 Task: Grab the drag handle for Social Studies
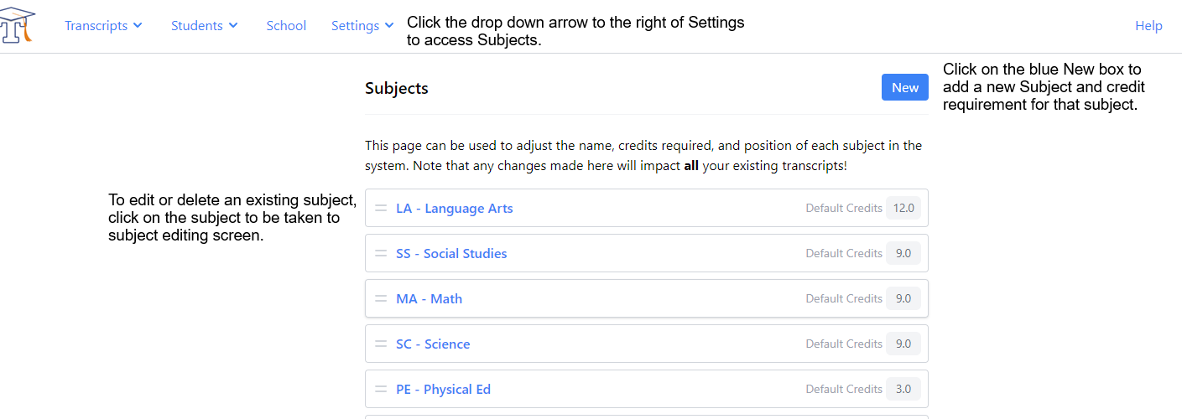(381, 253)
